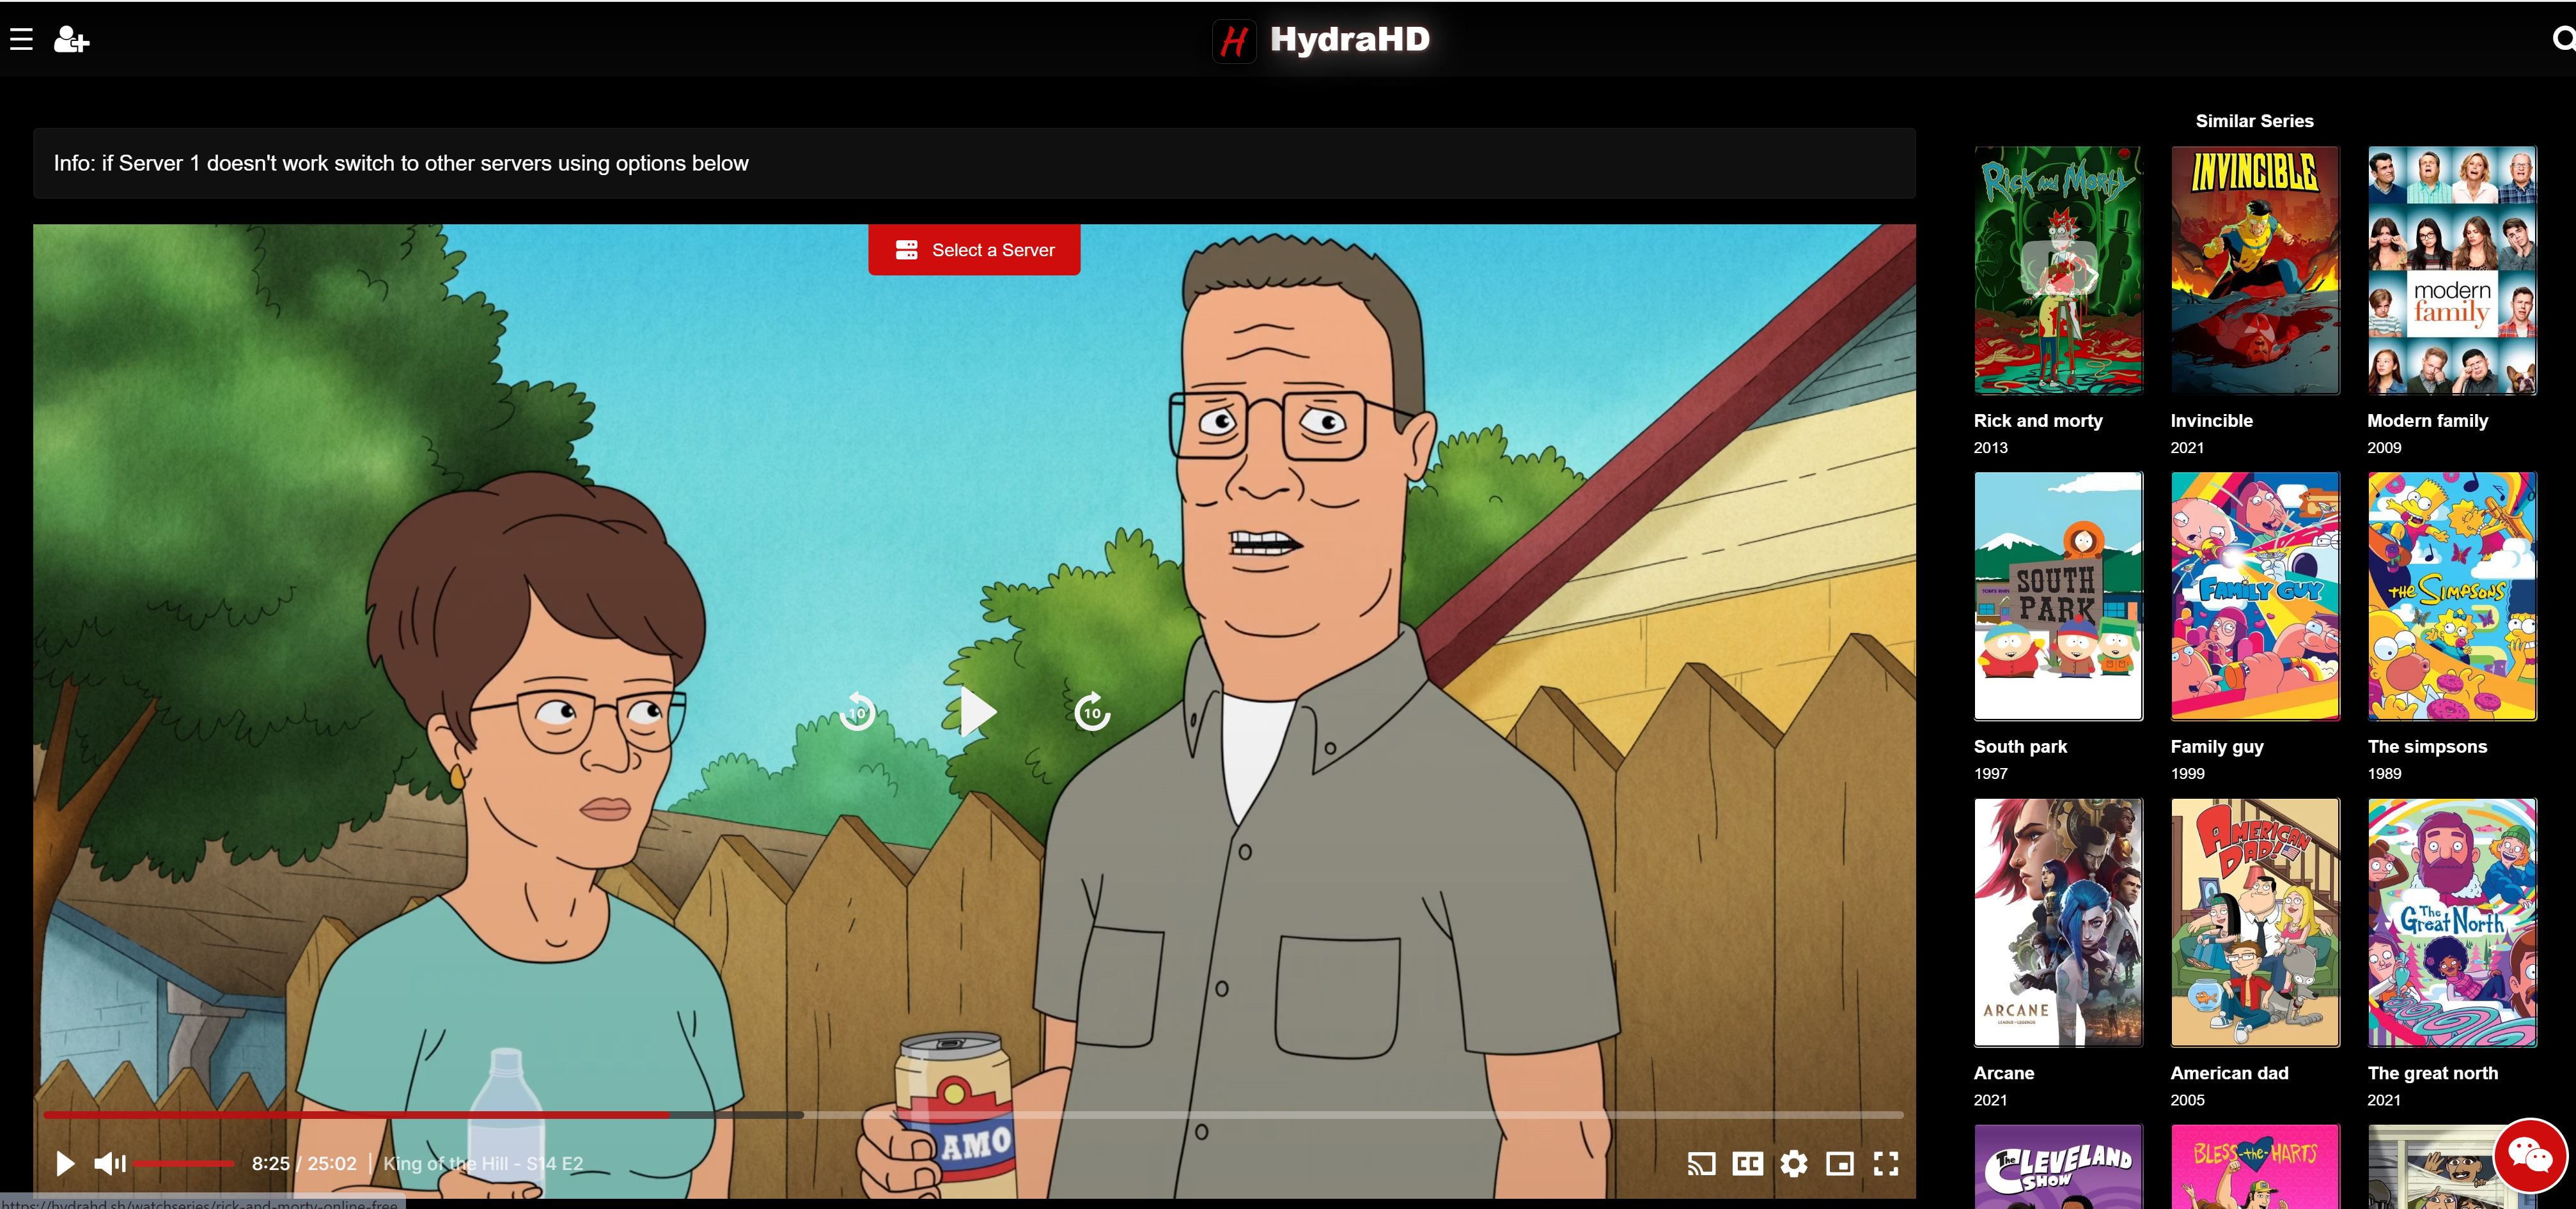Click the Invincible title link
Image resolution: width=2576 pixels, height=1209 pixels.
[2211, 420]
